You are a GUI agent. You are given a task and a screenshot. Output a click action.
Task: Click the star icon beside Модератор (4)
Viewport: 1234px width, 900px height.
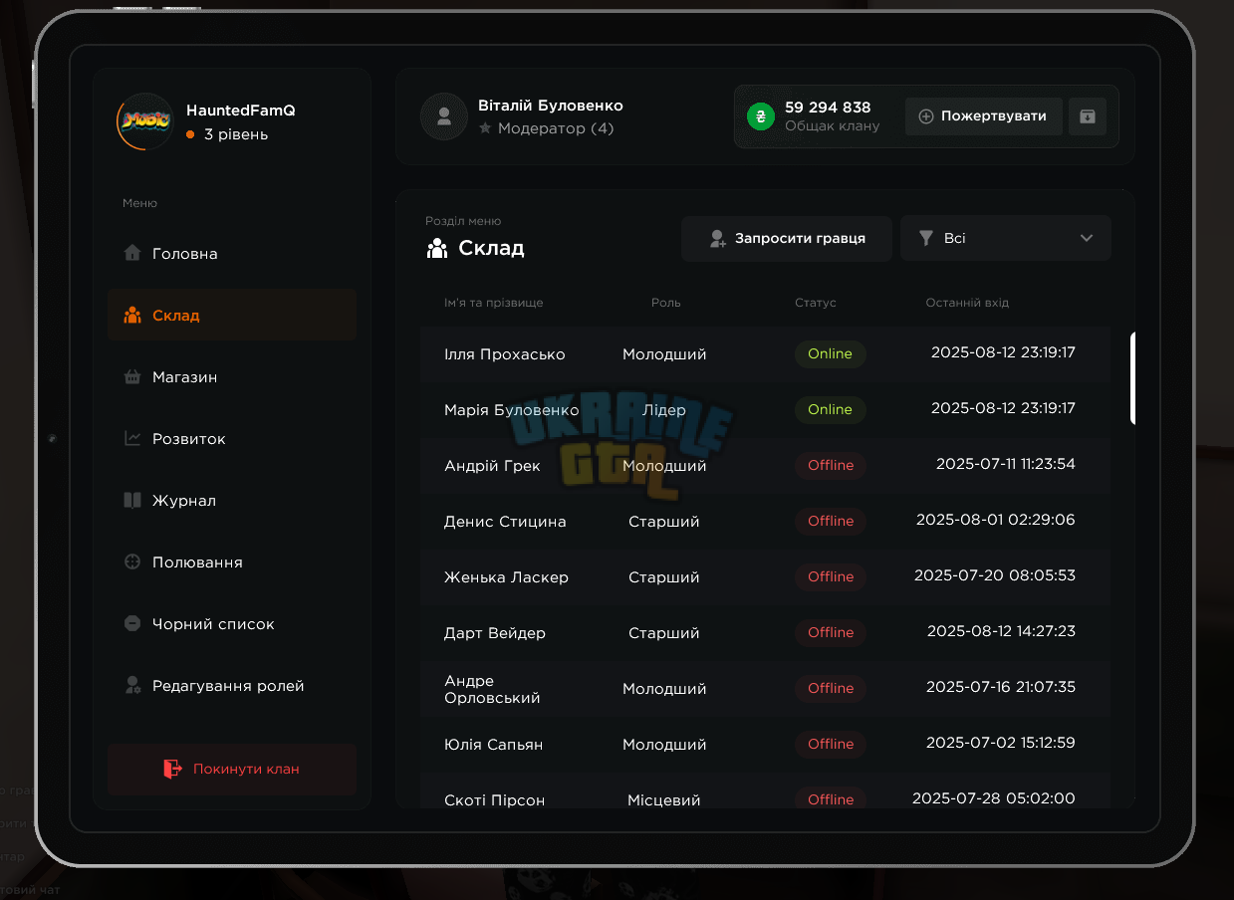click(485, 128)
